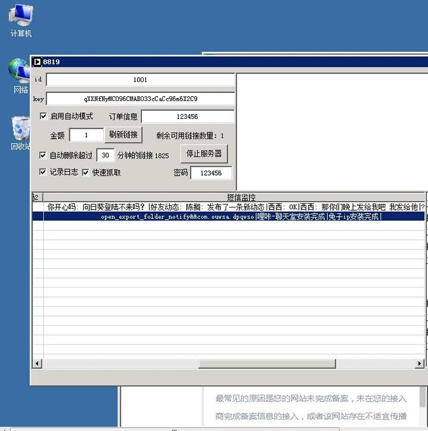428x431 pixels.
Task: Click the minutes field showing 30
Action: click(x=105, y=156)
